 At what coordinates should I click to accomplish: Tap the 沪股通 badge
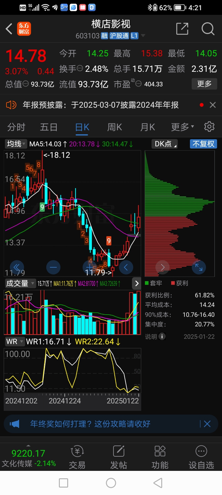[x=119, y=36]
